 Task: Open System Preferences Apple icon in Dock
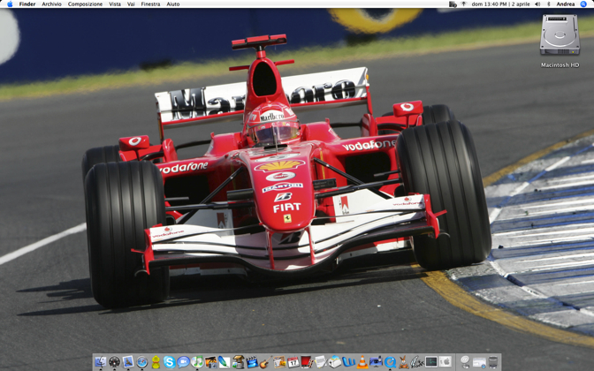point(445,362)
